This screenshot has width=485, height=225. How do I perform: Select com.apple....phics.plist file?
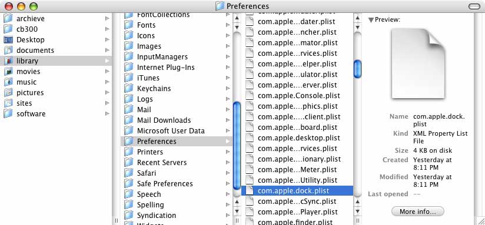(x=297, y=106)
